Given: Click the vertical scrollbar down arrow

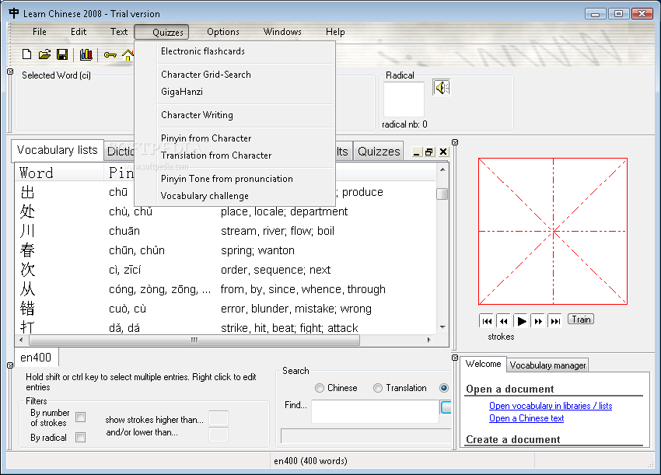Looking at the screenshot, I should tap(442, 327).
